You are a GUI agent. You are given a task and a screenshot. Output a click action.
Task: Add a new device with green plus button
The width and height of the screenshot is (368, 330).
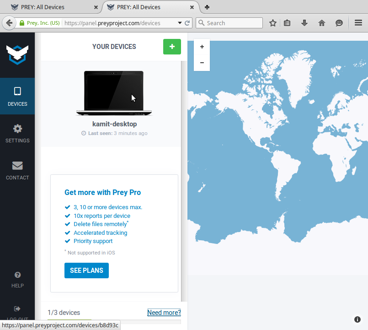coord(172,47)
